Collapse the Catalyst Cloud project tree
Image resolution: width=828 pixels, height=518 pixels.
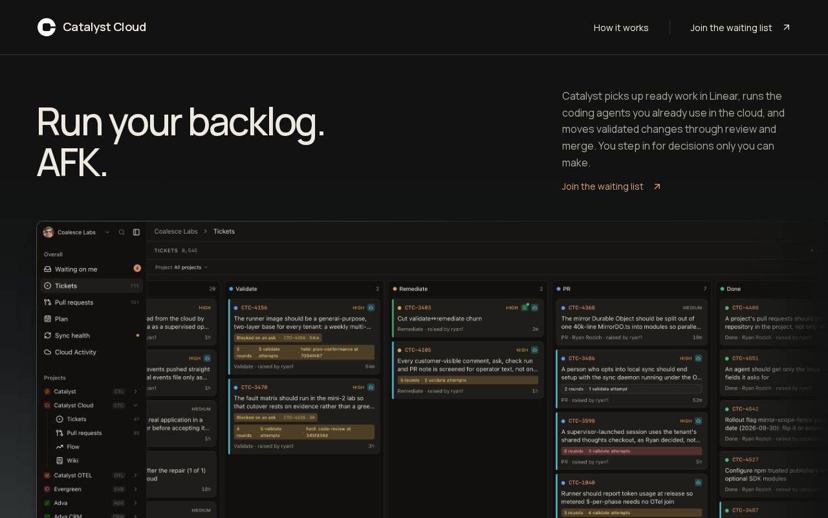[x=135, y=405]
